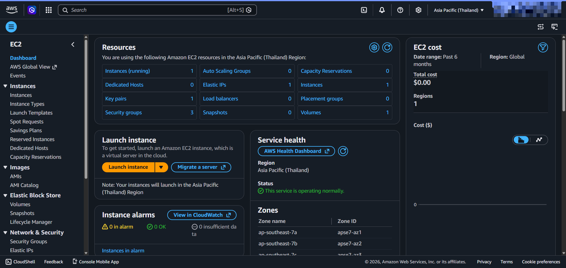The image size is (566, 268).
Task: Open Auto Scaling Groups resource link
Action: click(x=227, y=71)
